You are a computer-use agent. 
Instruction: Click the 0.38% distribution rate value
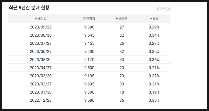pos(154,100)
